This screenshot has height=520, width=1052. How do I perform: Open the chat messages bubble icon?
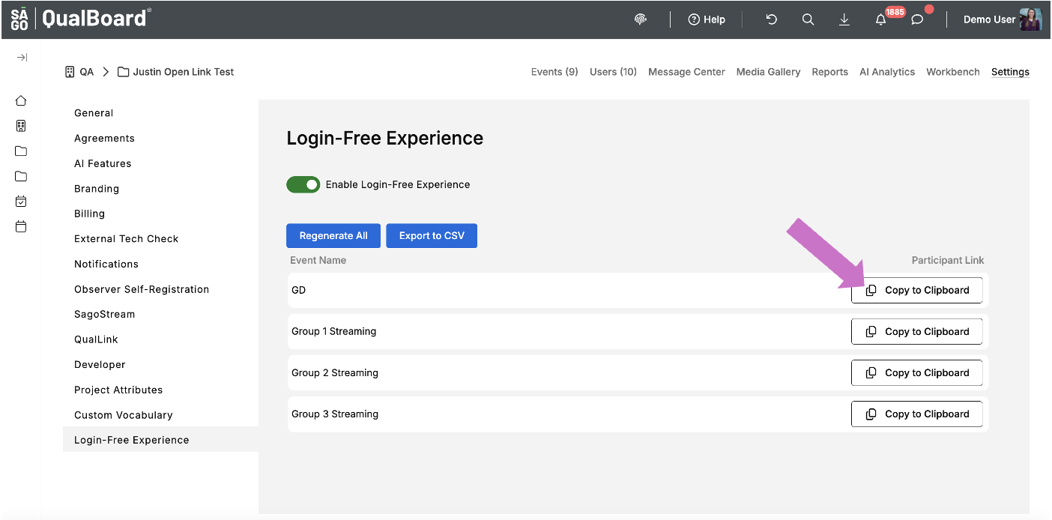click(917, 19)
